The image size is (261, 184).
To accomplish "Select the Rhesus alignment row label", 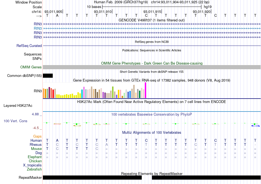I will (x=36, y=144).
